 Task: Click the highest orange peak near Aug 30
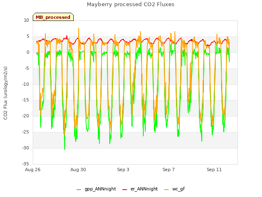pos(79,29)
